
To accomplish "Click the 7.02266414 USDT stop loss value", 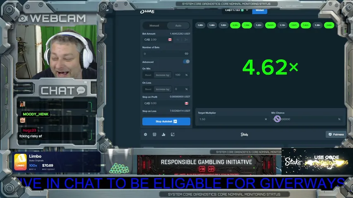I will tap(180, 111).
